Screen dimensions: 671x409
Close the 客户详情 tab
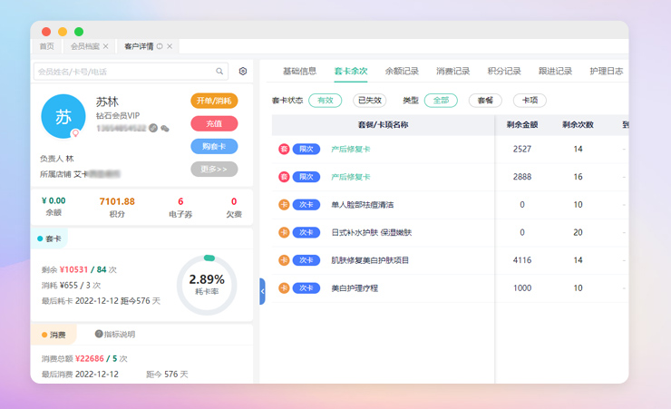170,46
